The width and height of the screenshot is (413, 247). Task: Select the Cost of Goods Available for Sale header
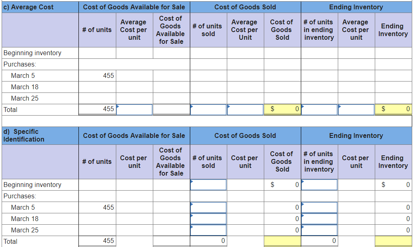[x=134, y=7]
